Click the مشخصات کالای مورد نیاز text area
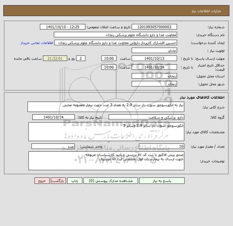Screen dimensions: 233x226 click(106, 132)
